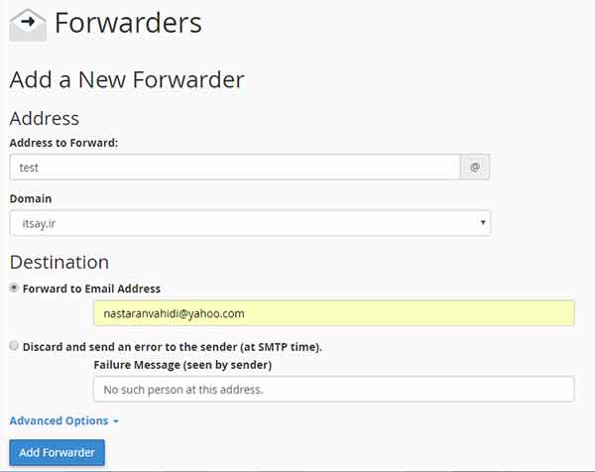Click the Domain dropdown arrow
Image resolution: width=595 pixels, height=472 pixels.
coord(483,223)
